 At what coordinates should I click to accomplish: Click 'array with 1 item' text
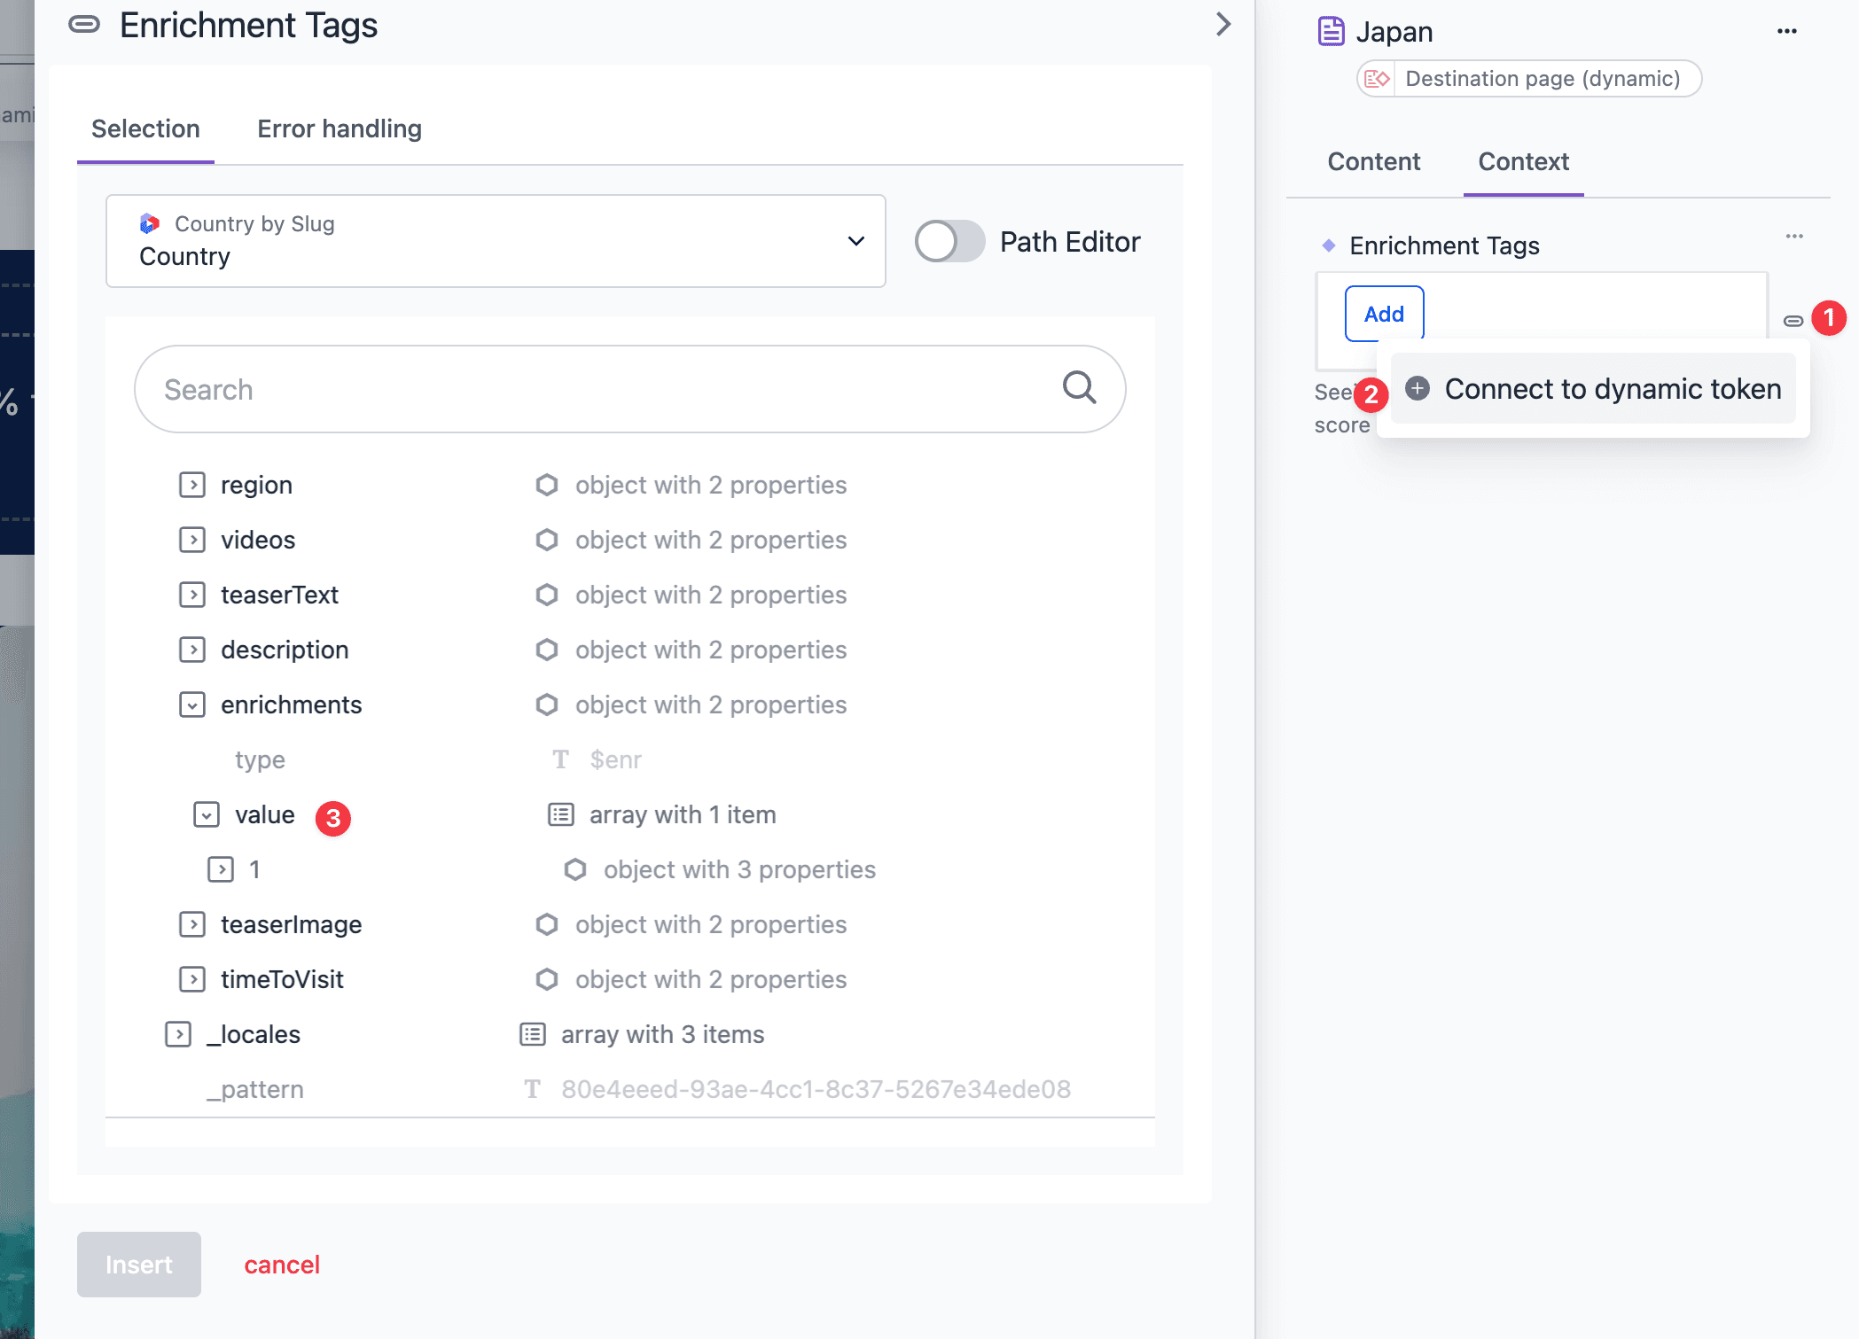(683, 814)
